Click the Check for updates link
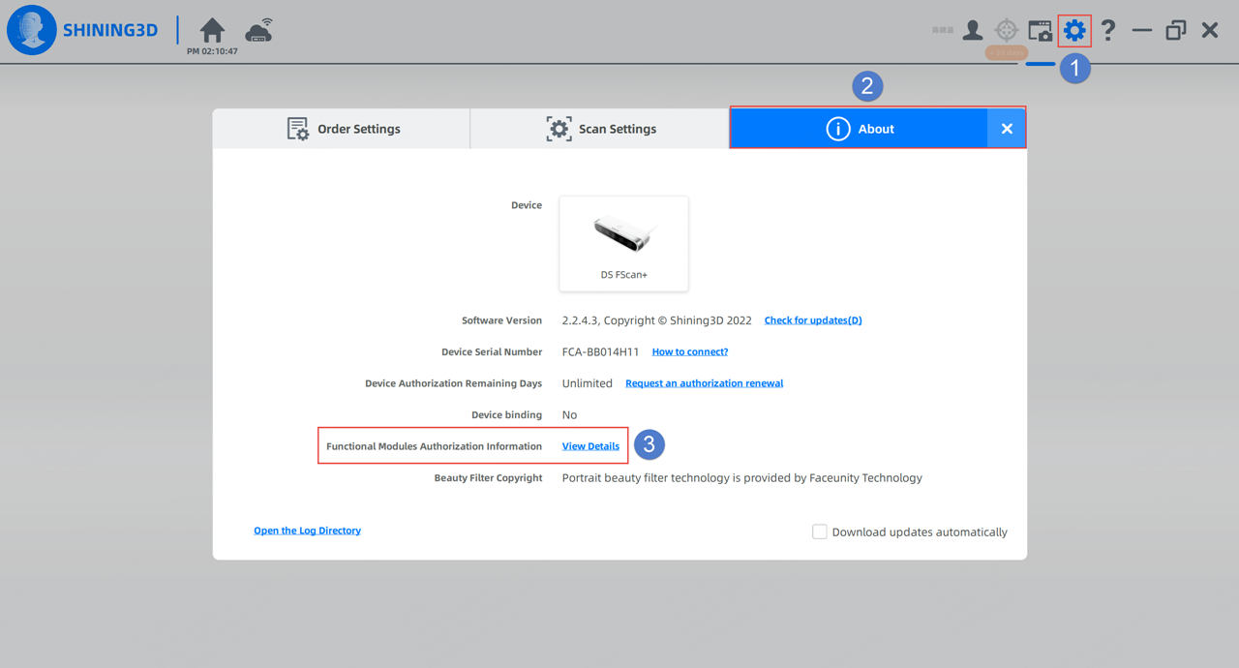Screen dimensions: 1239x668 [813, 320]
